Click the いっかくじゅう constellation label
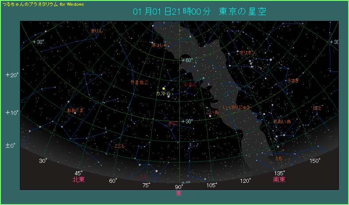The image size is (349, 205). click(x=237, y=107)
